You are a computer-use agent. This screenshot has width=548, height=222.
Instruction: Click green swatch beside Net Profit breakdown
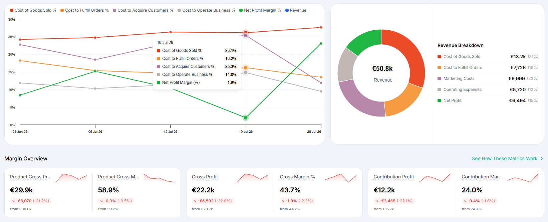click(x=439, y=101)
